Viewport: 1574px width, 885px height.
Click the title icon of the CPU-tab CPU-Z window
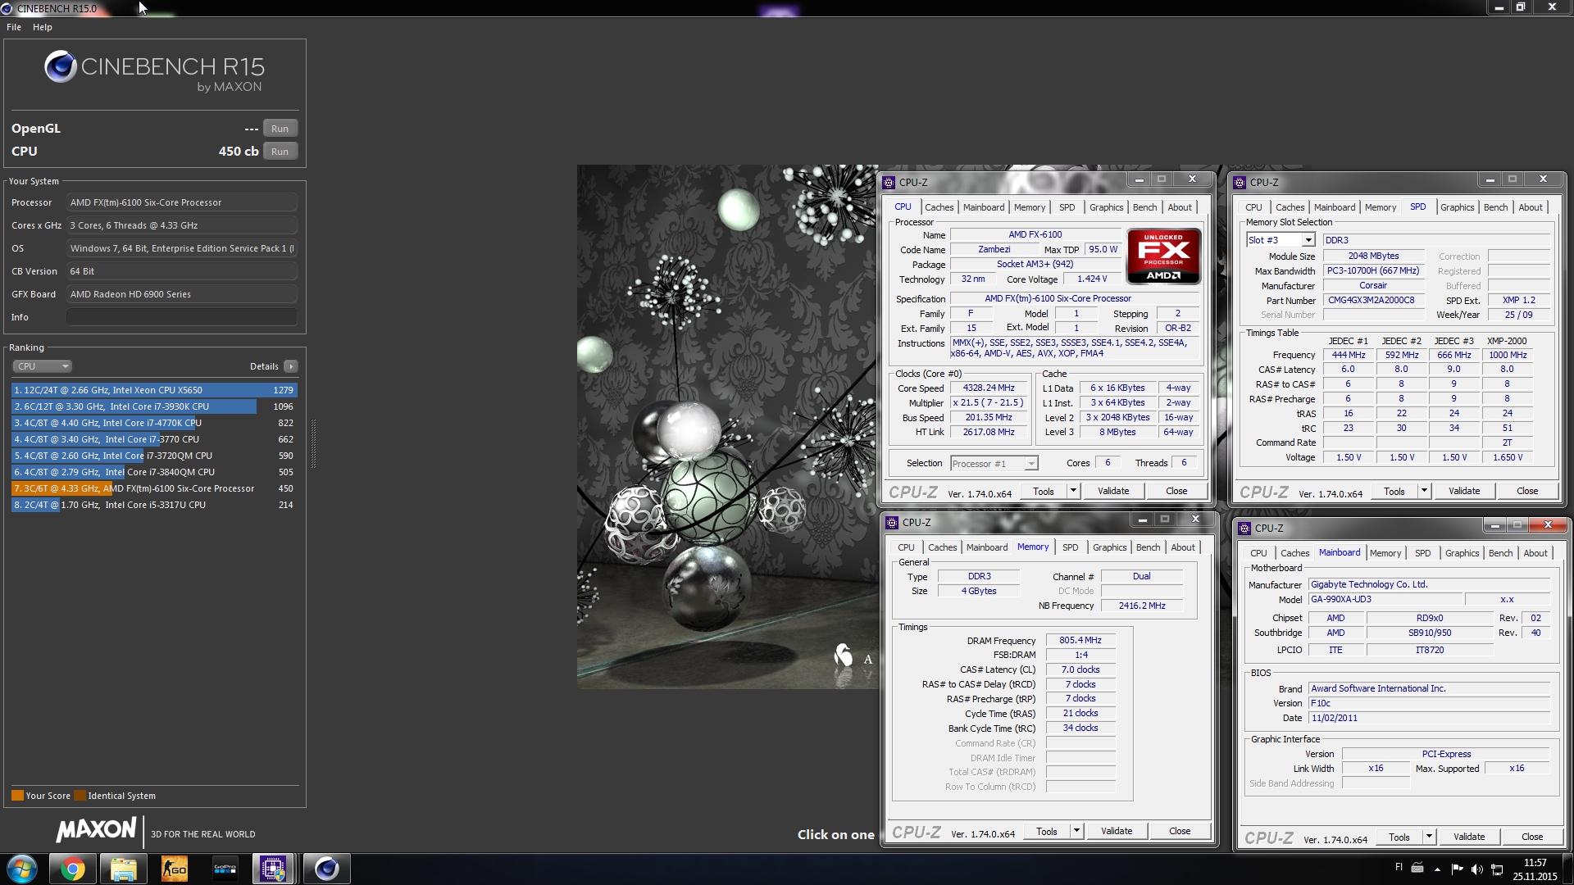click(889, 183)
